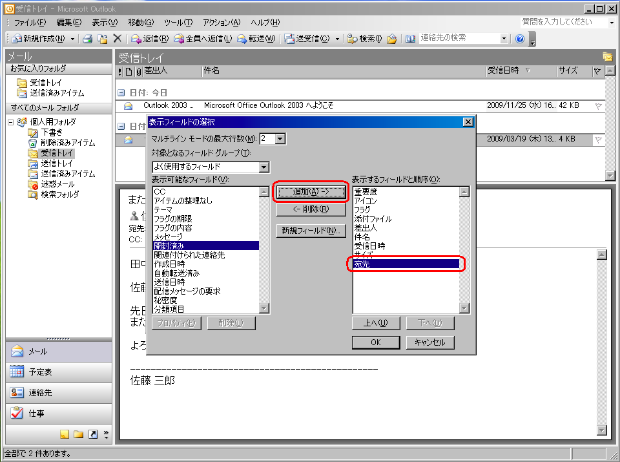
Task: Open the address book icon
Action: point(411,39)
